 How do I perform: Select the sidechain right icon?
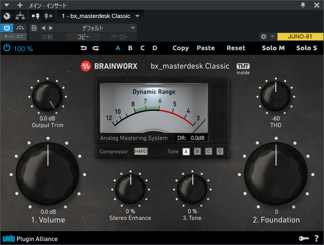[48, 16]
